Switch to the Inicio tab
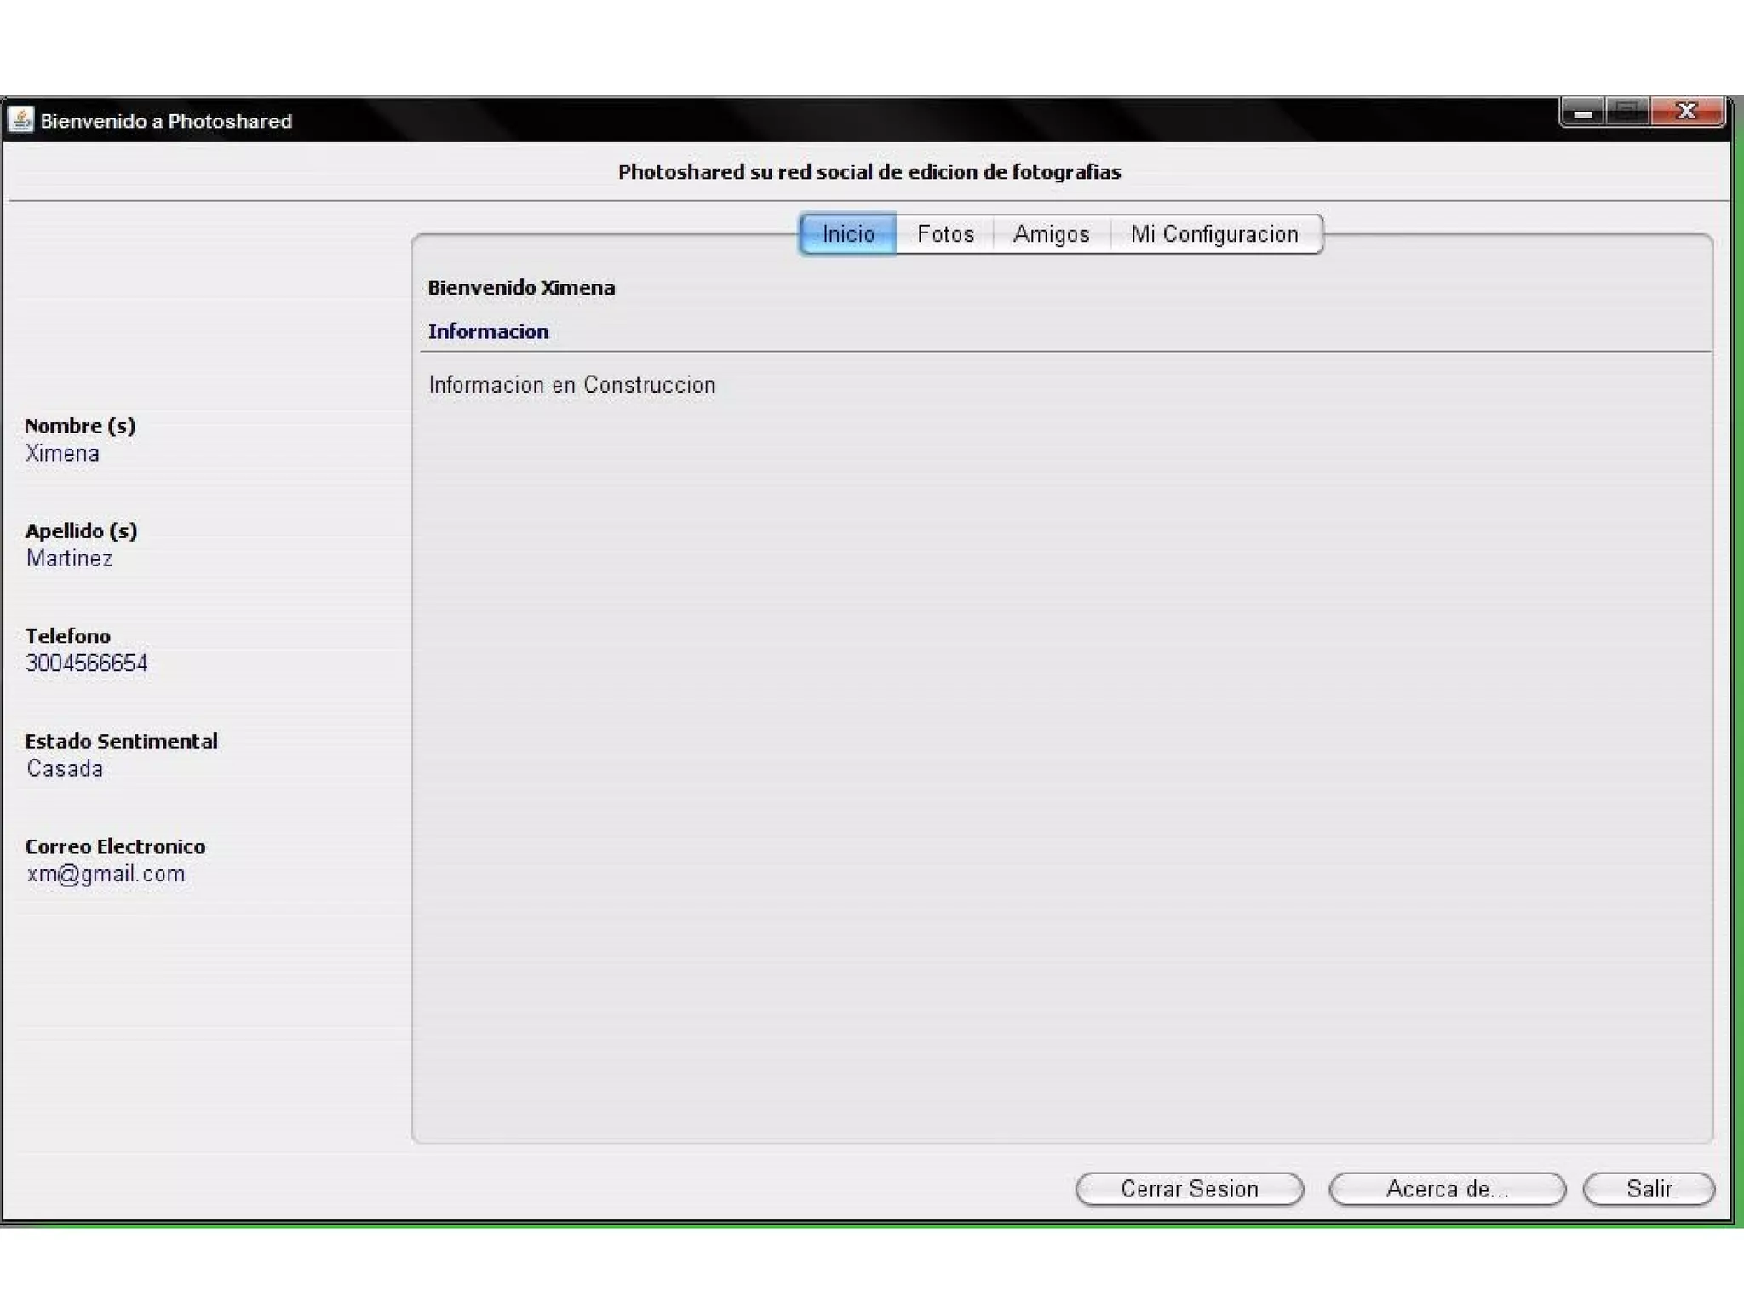This screenshot has width=1744, height=1308. click(848, 234)
